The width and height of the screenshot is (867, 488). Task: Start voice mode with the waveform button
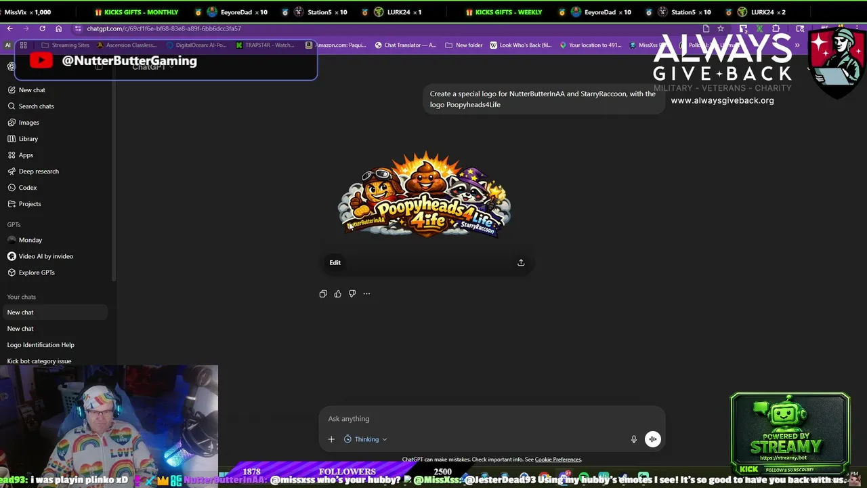[x=652, y=439]
